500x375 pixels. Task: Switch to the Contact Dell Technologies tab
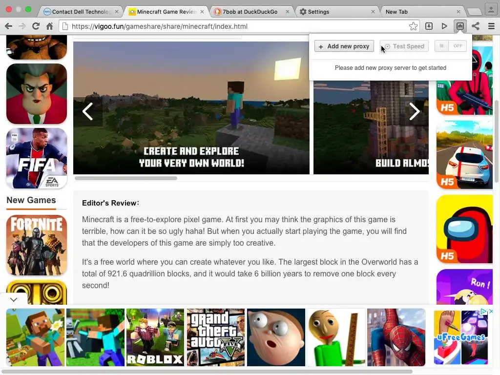pos(80,12)
